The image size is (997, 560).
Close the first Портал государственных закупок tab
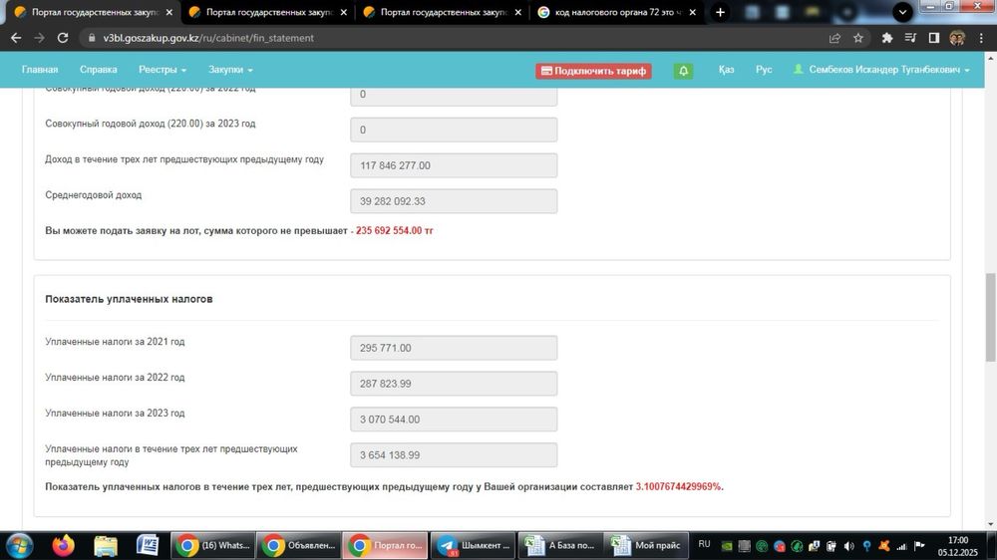(x=169, y=12)
